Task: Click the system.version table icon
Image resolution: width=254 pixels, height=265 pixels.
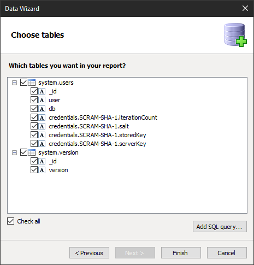Action: tap(32, 152)
